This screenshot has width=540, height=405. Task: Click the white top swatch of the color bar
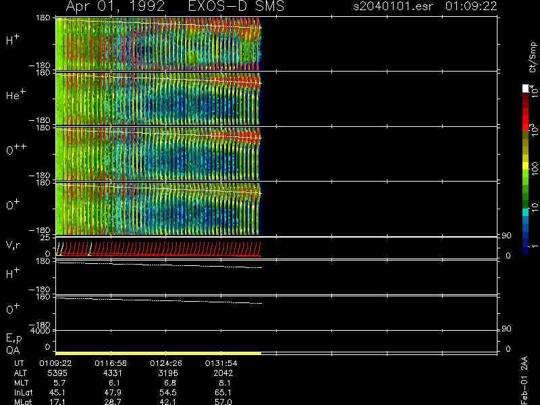(526, 88)
